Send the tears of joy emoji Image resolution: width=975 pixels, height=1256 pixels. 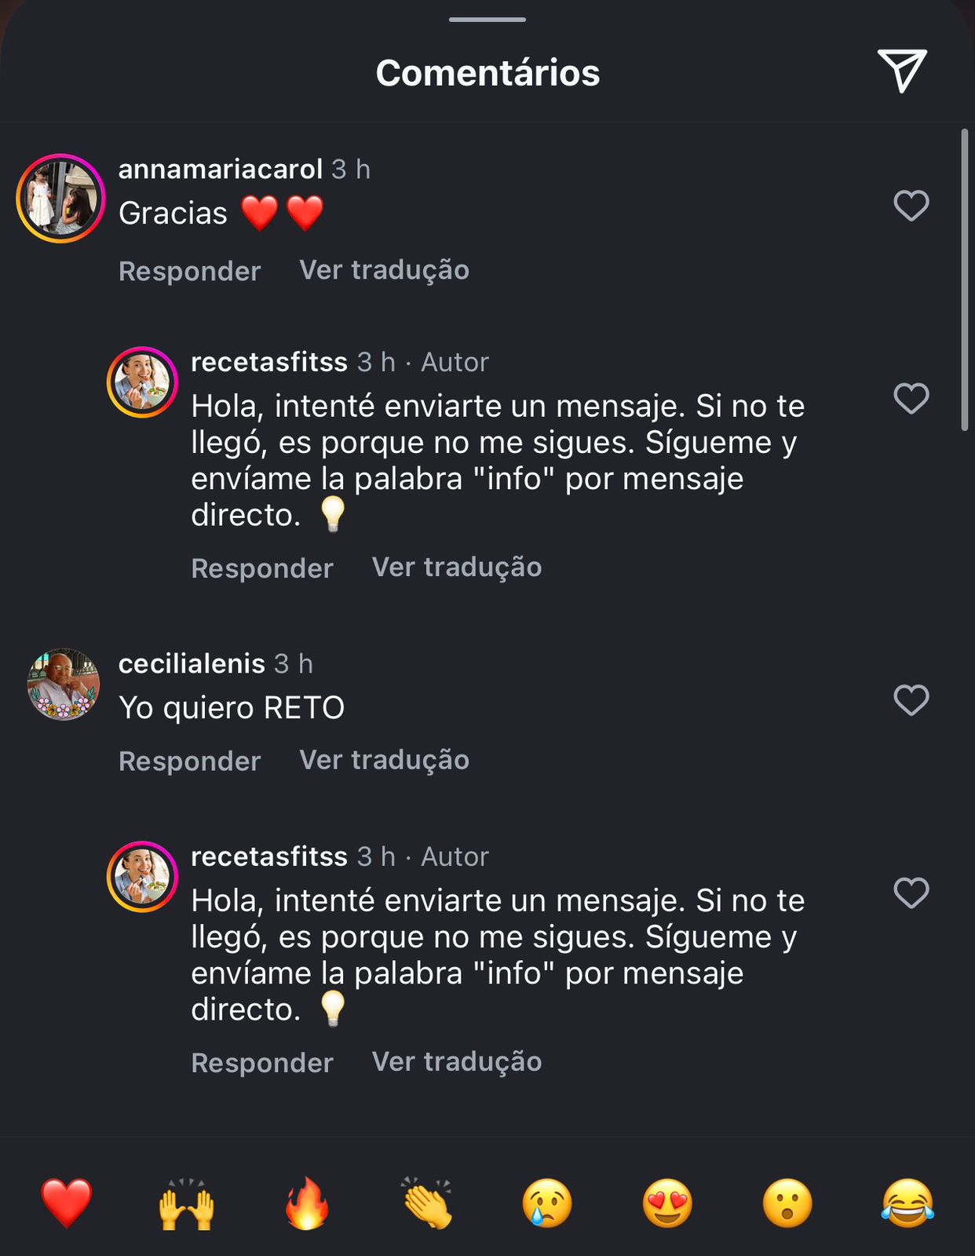[x=907, y=1203]
